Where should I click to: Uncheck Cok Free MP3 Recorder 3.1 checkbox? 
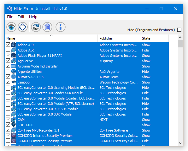8,130
